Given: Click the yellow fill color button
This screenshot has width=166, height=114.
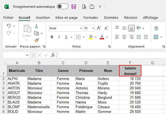Looking at the screenshot, I should [x=91, y=37].
